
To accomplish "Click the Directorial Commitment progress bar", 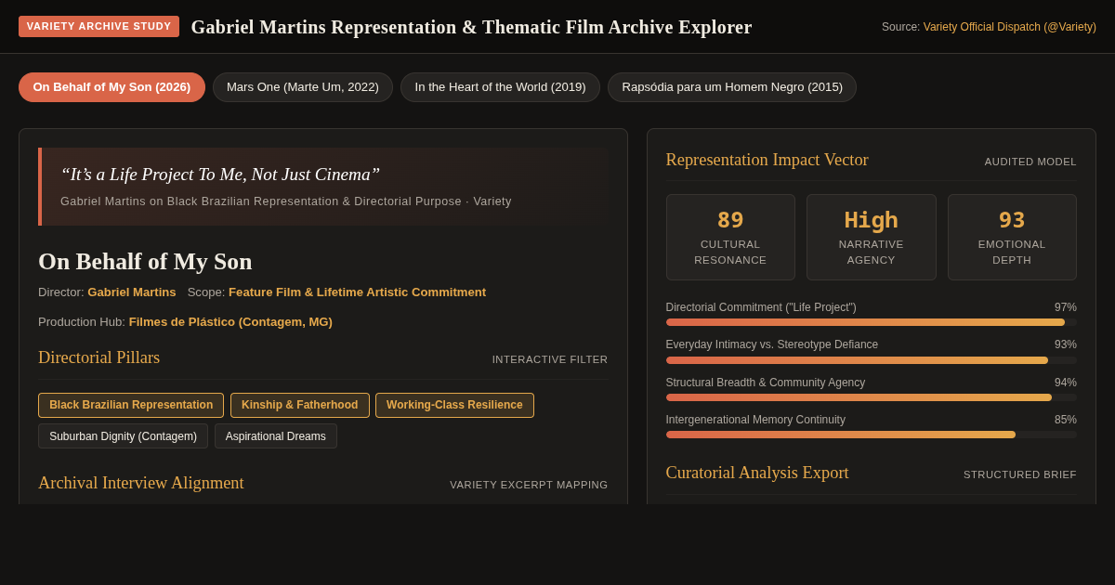I will tap(871, 322).
